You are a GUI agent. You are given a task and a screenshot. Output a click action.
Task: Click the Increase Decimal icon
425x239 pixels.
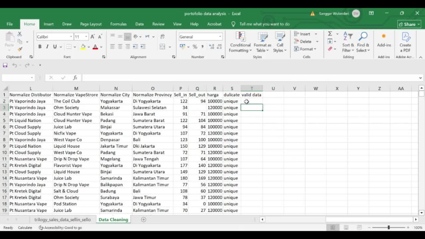(212, 47)
